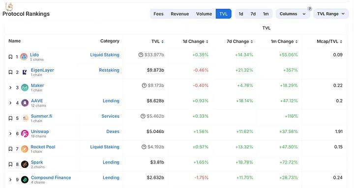Open AAVE's Lending category link
Viewport: 354px width, 188px height.
(x=111, y=101)
